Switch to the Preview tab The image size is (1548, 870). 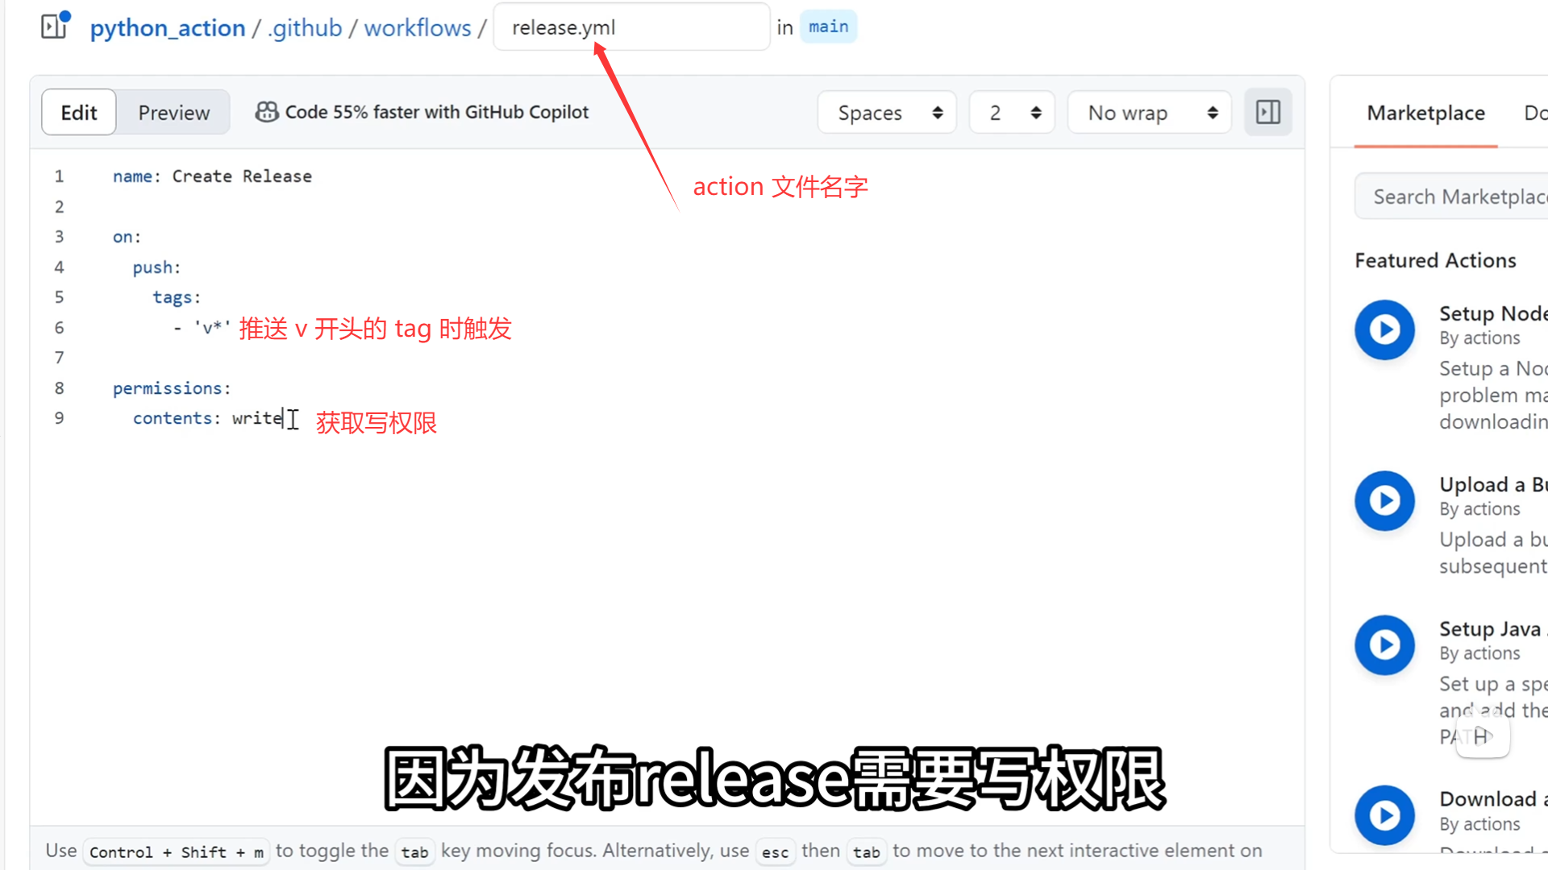173,112
